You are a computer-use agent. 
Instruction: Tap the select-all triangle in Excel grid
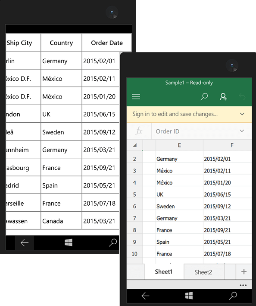tap(134, 145)
